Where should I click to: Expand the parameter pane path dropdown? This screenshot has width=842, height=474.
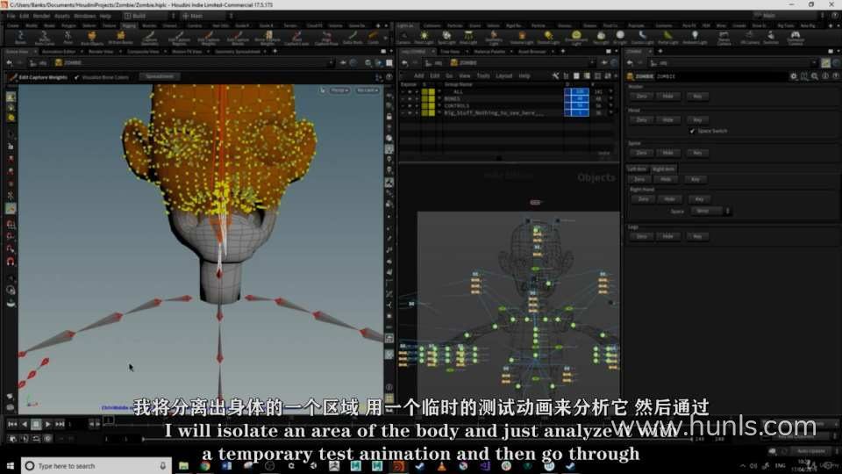click(x=815, y=63)
